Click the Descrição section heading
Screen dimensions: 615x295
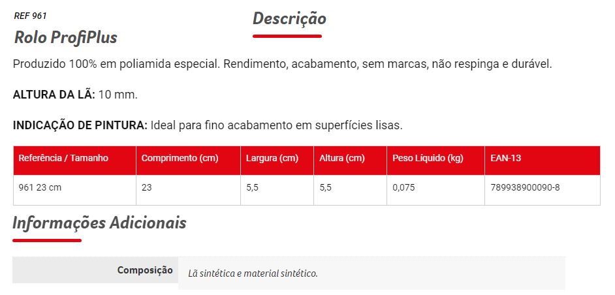pos(289,18)
